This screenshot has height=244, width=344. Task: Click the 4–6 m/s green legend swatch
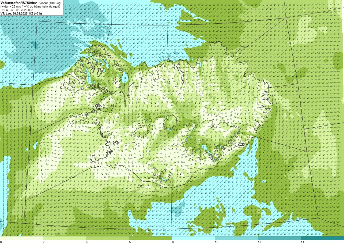[107, 238]
